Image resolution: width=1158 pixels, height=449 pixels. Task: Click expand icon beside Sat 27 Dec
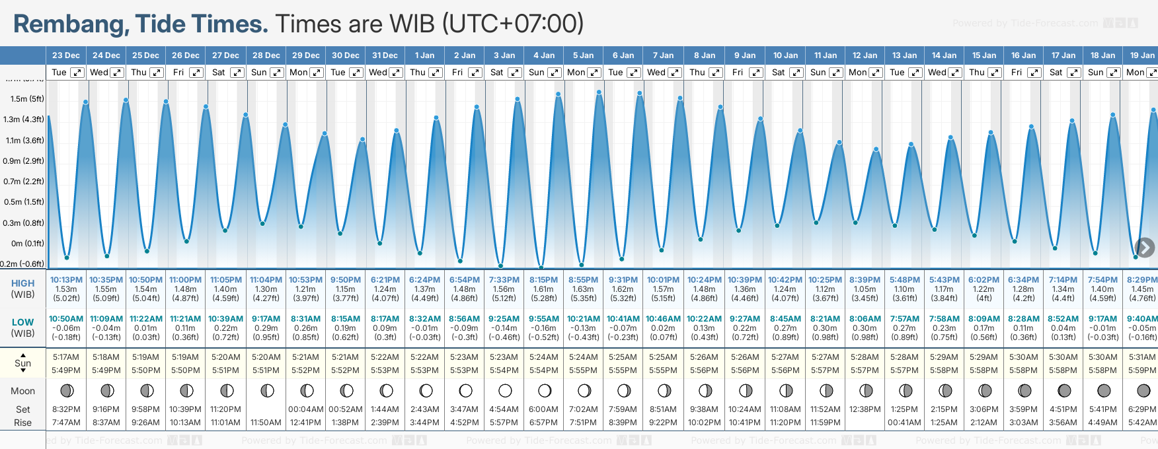[237, 73]
